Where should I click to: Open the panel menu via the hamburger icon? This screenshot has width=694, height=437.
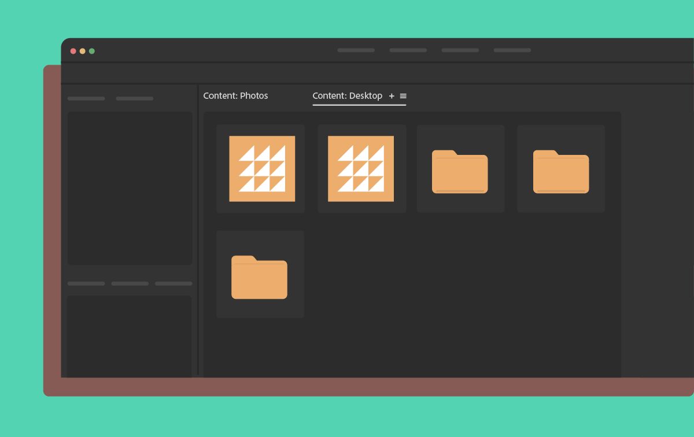pos(403,96)
